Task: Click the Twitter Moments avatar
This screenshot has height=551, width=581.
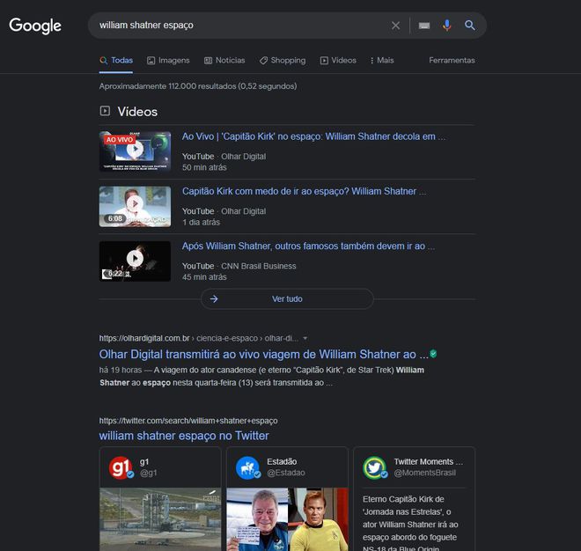Action: click(x=375, y=467)
